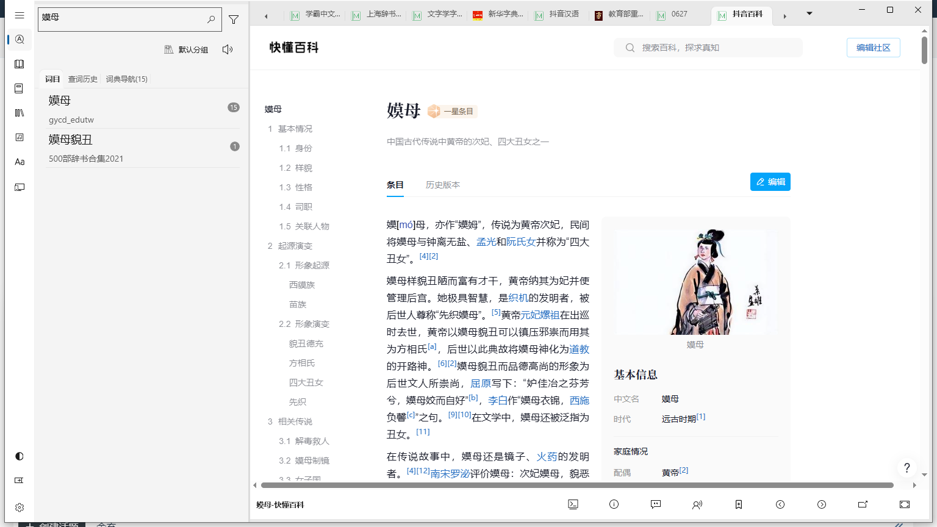The image size is (937, 527).
Task: Switch to the 查词历史 tab
Action: click(x=82, y=79)
